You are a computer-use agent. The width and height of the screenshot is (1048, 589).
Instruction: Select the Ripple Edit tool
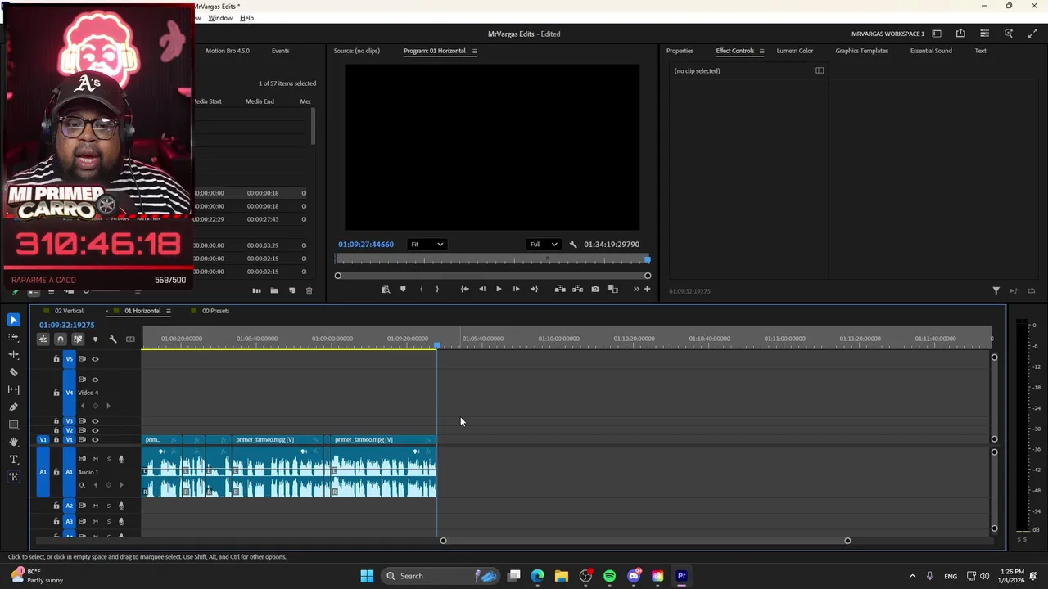pos(13,354)
